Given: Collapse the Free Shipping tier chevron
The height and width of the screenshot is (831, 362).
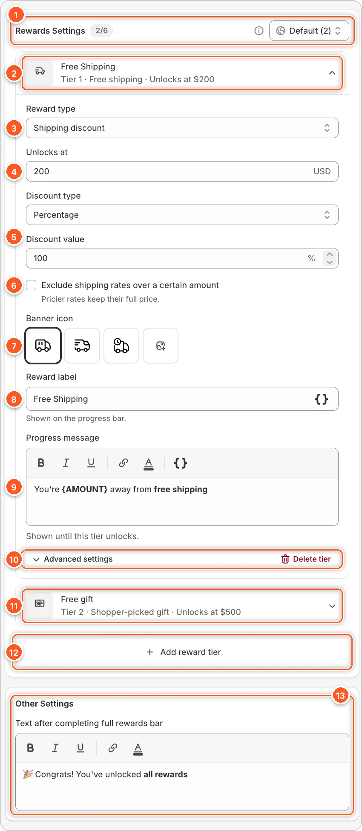Looking at the screenshot, I should pos(332,73).
